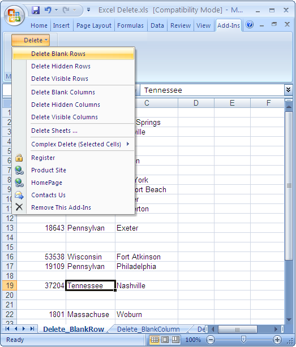Click the Save icon in Quick Access Toolbar
This screenshot has width=296, height=347.
tap(36, 10)
